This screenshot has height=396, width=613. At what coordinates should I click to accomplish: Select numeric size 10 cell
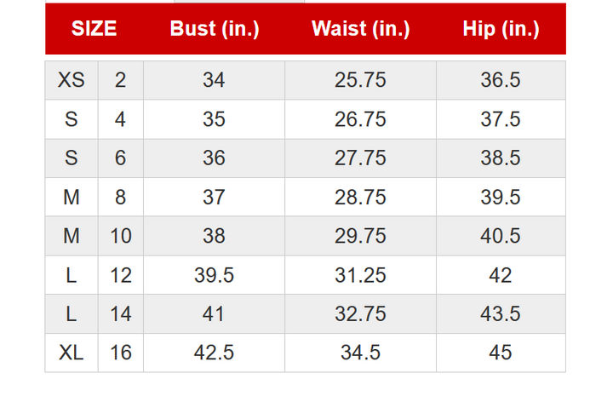point(120,236)
